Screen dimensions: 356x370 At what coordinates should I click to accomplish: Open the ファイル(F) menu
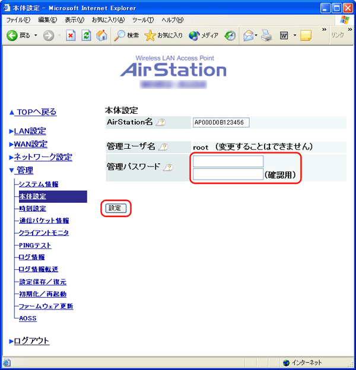point(18,20)
